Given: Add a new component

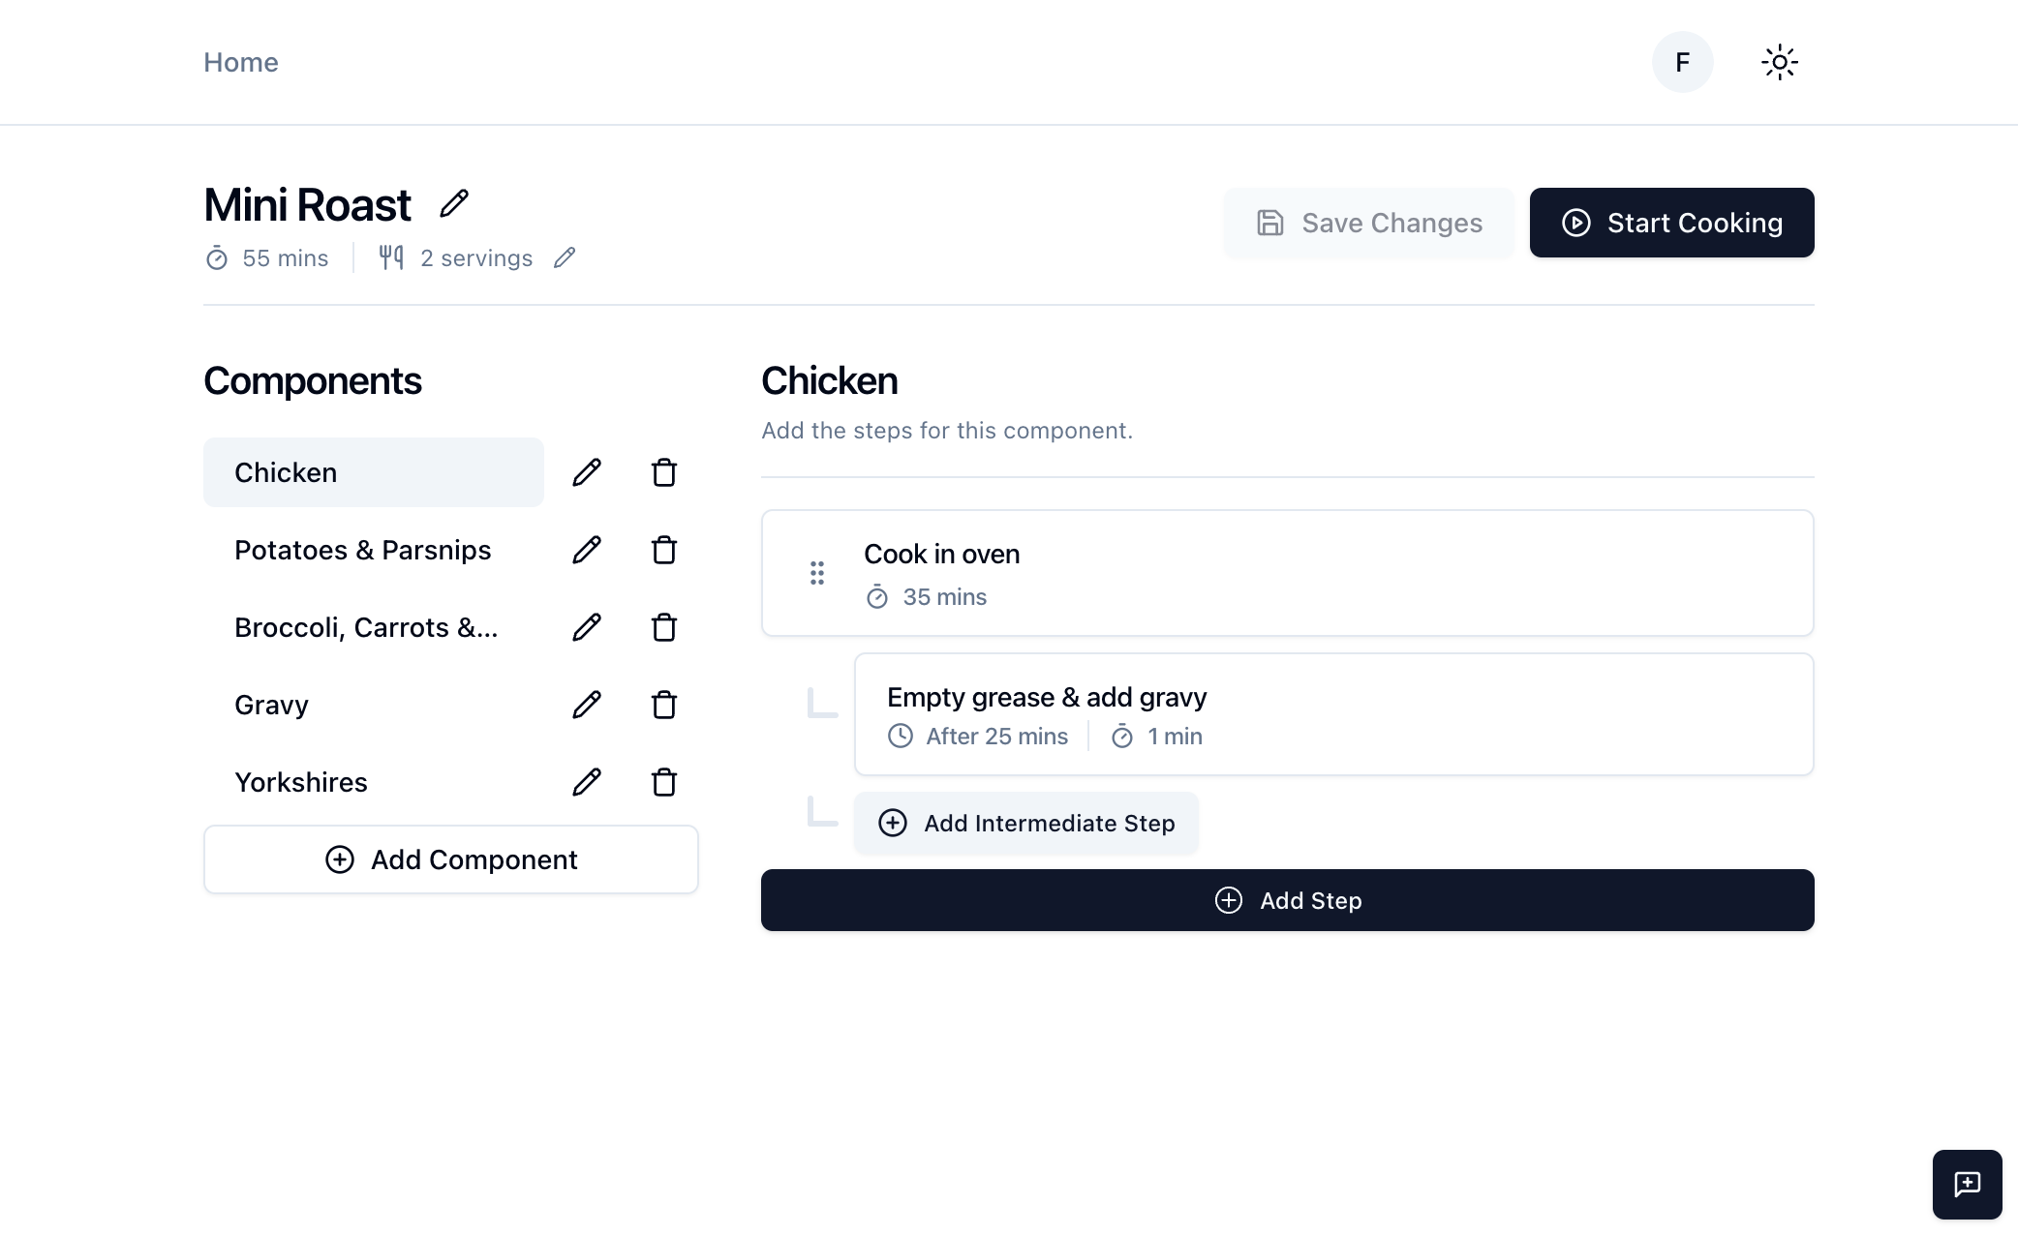Looking at the screenshot, I should click(450, 859).
